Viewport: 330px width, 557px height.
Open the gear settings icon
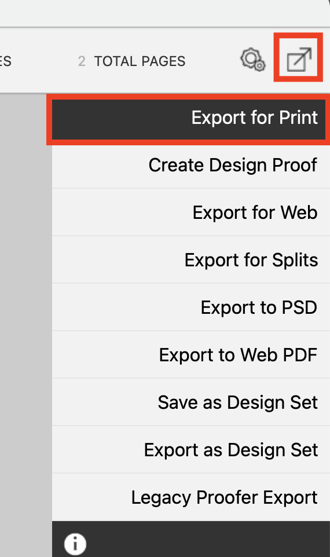(x=253, y=59)
